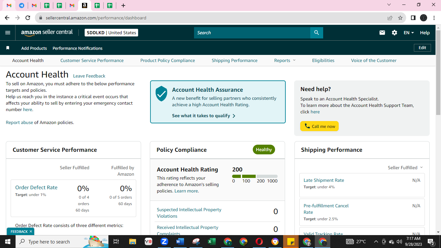Open Microsoft Word from the taskbar
This screenshot has height=248, width=441.
(x=180, y=242)
